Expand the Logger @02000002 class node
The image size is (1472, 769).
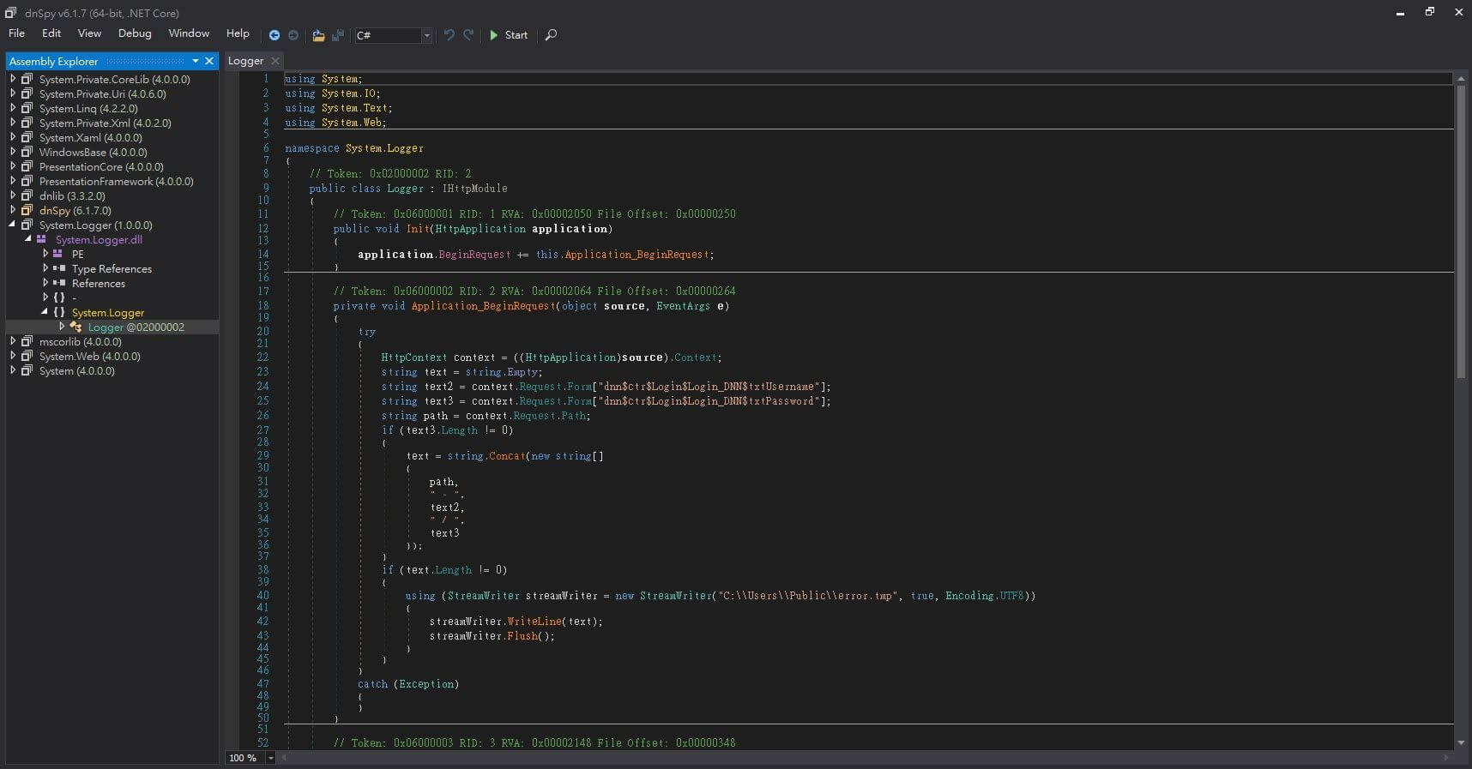tap(62, 327)
